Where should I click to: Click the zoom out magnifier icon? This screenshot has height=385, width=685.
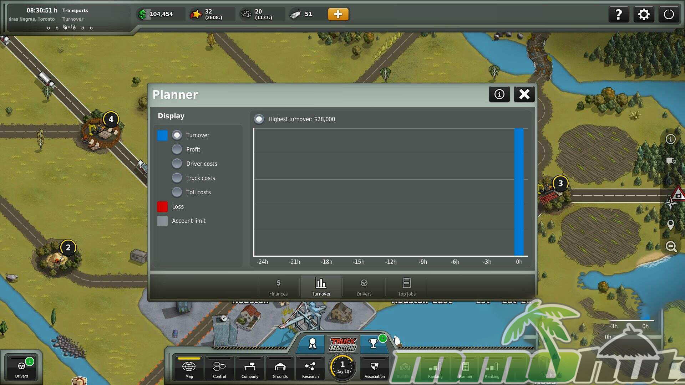pos(671,246)
